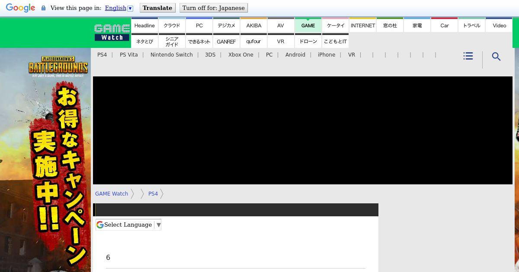Image resolution: width=519 pixels, height=272 pixels.
Task: Open the qufour tab
Action: [x=253, y=41]
